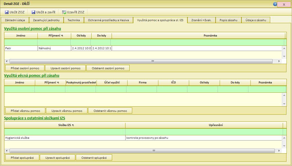Click Jméno header in osobní pomoc table

[x=21, y=35]
